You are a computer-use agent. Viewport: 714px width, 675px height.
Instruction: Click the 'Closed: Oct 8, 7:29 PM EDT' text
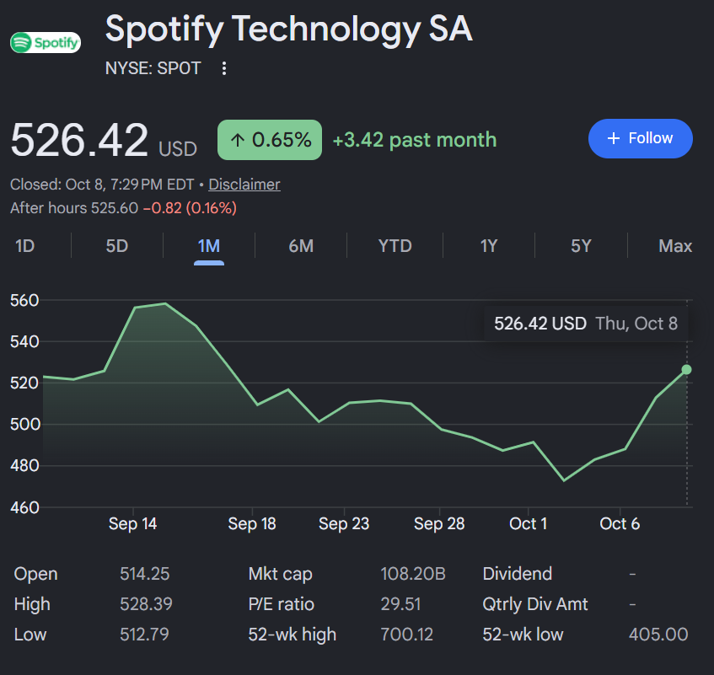[102, 185]
